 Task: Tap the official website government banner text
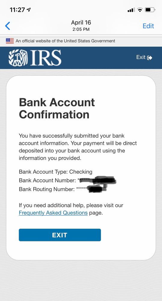[x=65, y=41]
